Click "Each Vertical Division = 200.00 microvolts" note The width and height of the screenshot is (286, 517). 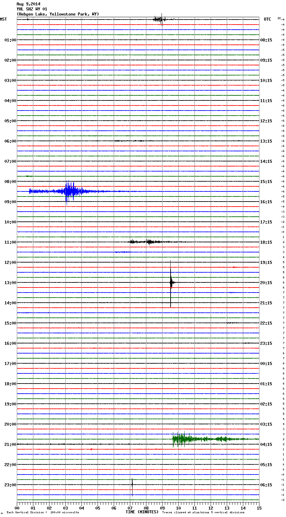43,512
